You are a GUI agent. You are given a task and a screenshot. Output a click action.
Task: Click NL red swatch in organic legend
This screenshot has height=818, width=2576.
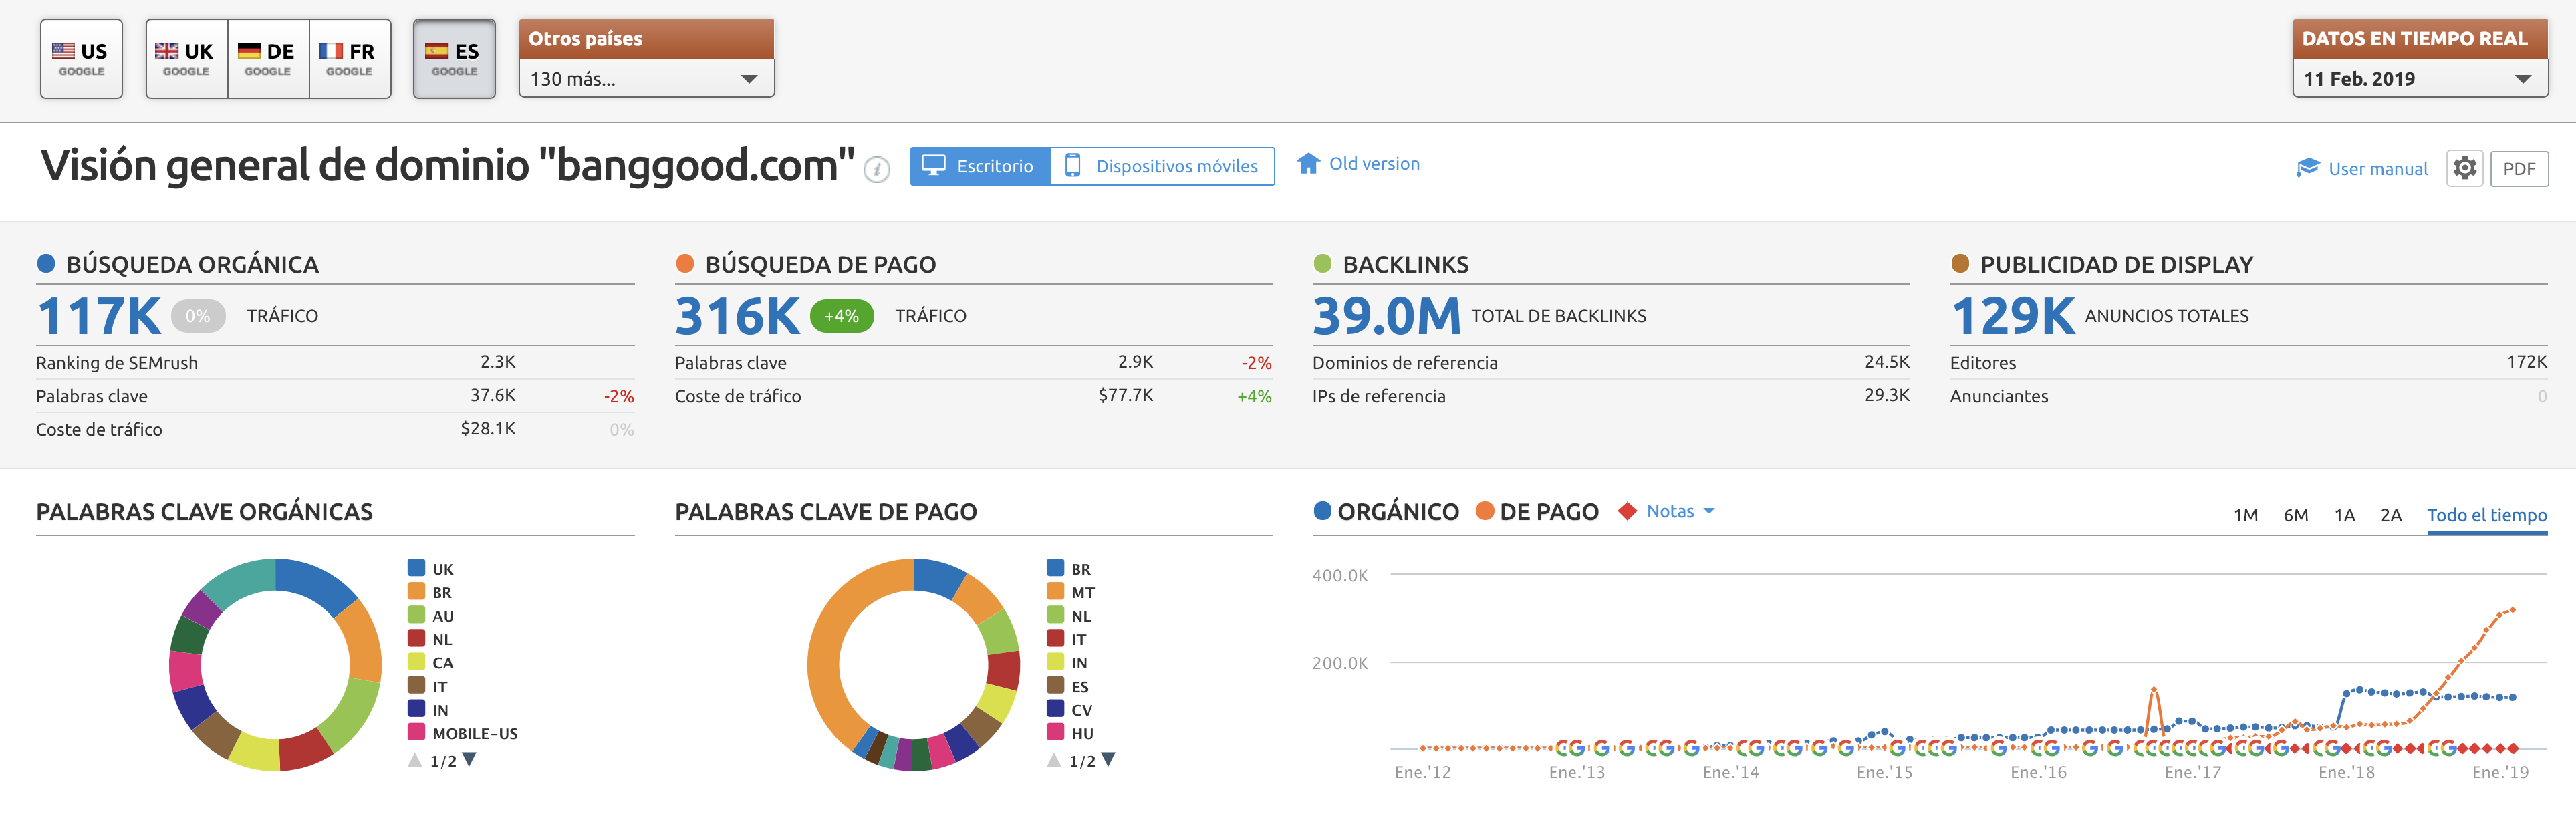416,638
